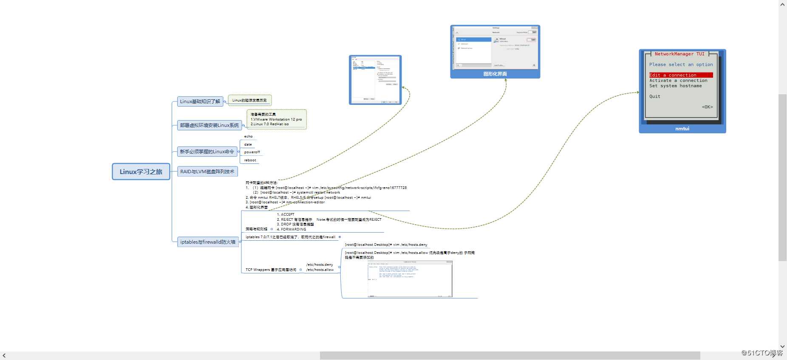Click the 准备需要的工具 VMware note box
Screen dimensions: 787x360
(x=277, y=119)
